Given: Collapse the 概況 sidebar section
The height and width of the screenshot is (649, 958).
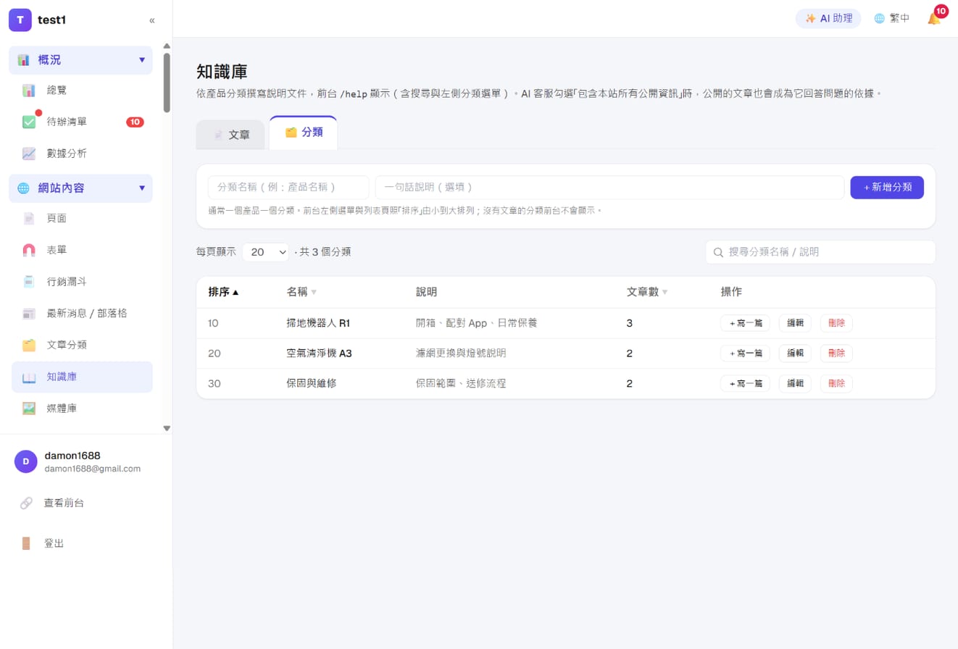Looking at the screenshot, I should pos(80,60).
